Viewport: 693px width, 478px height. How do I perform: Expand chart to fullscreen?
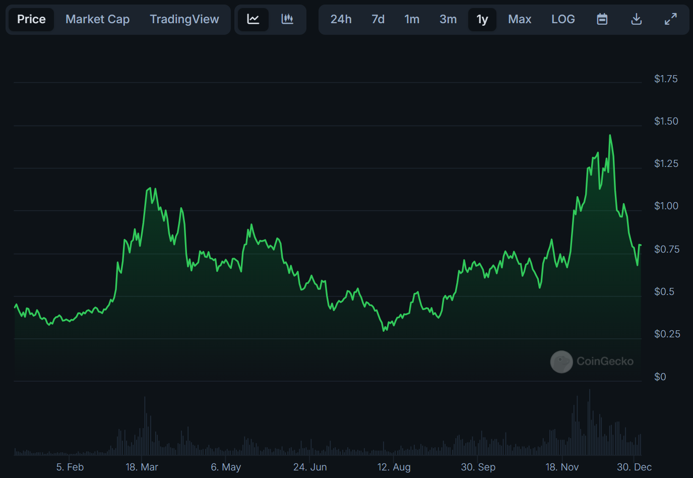[671, 19]
